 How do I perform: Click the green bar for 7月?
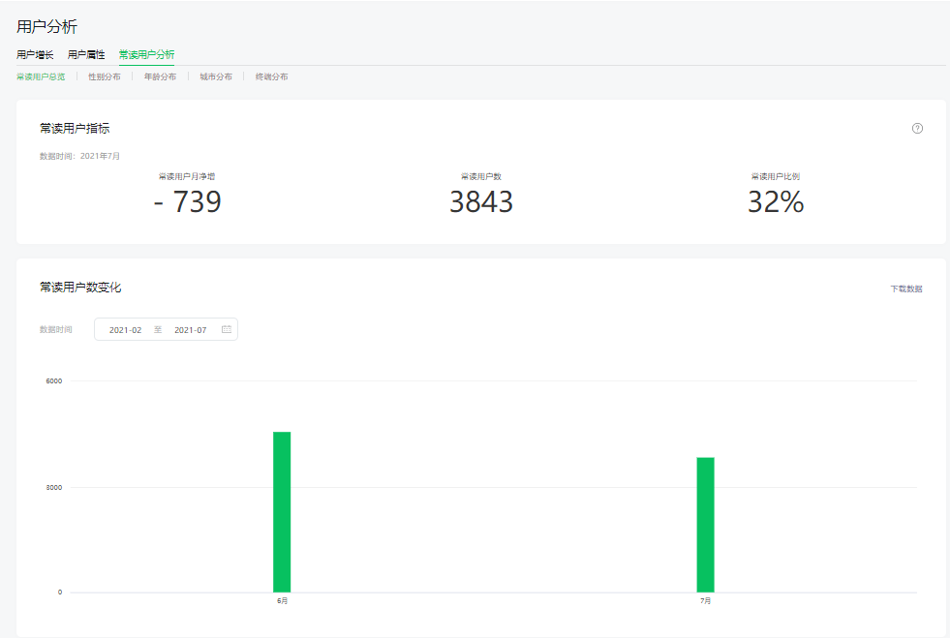705,524
